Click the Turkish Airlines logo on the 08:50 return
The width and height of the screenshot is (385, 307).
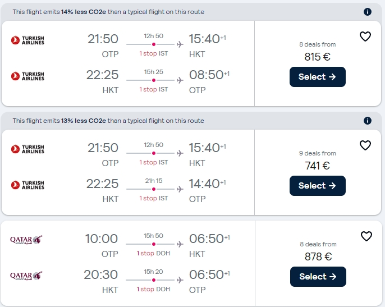(x=27, y=76)
